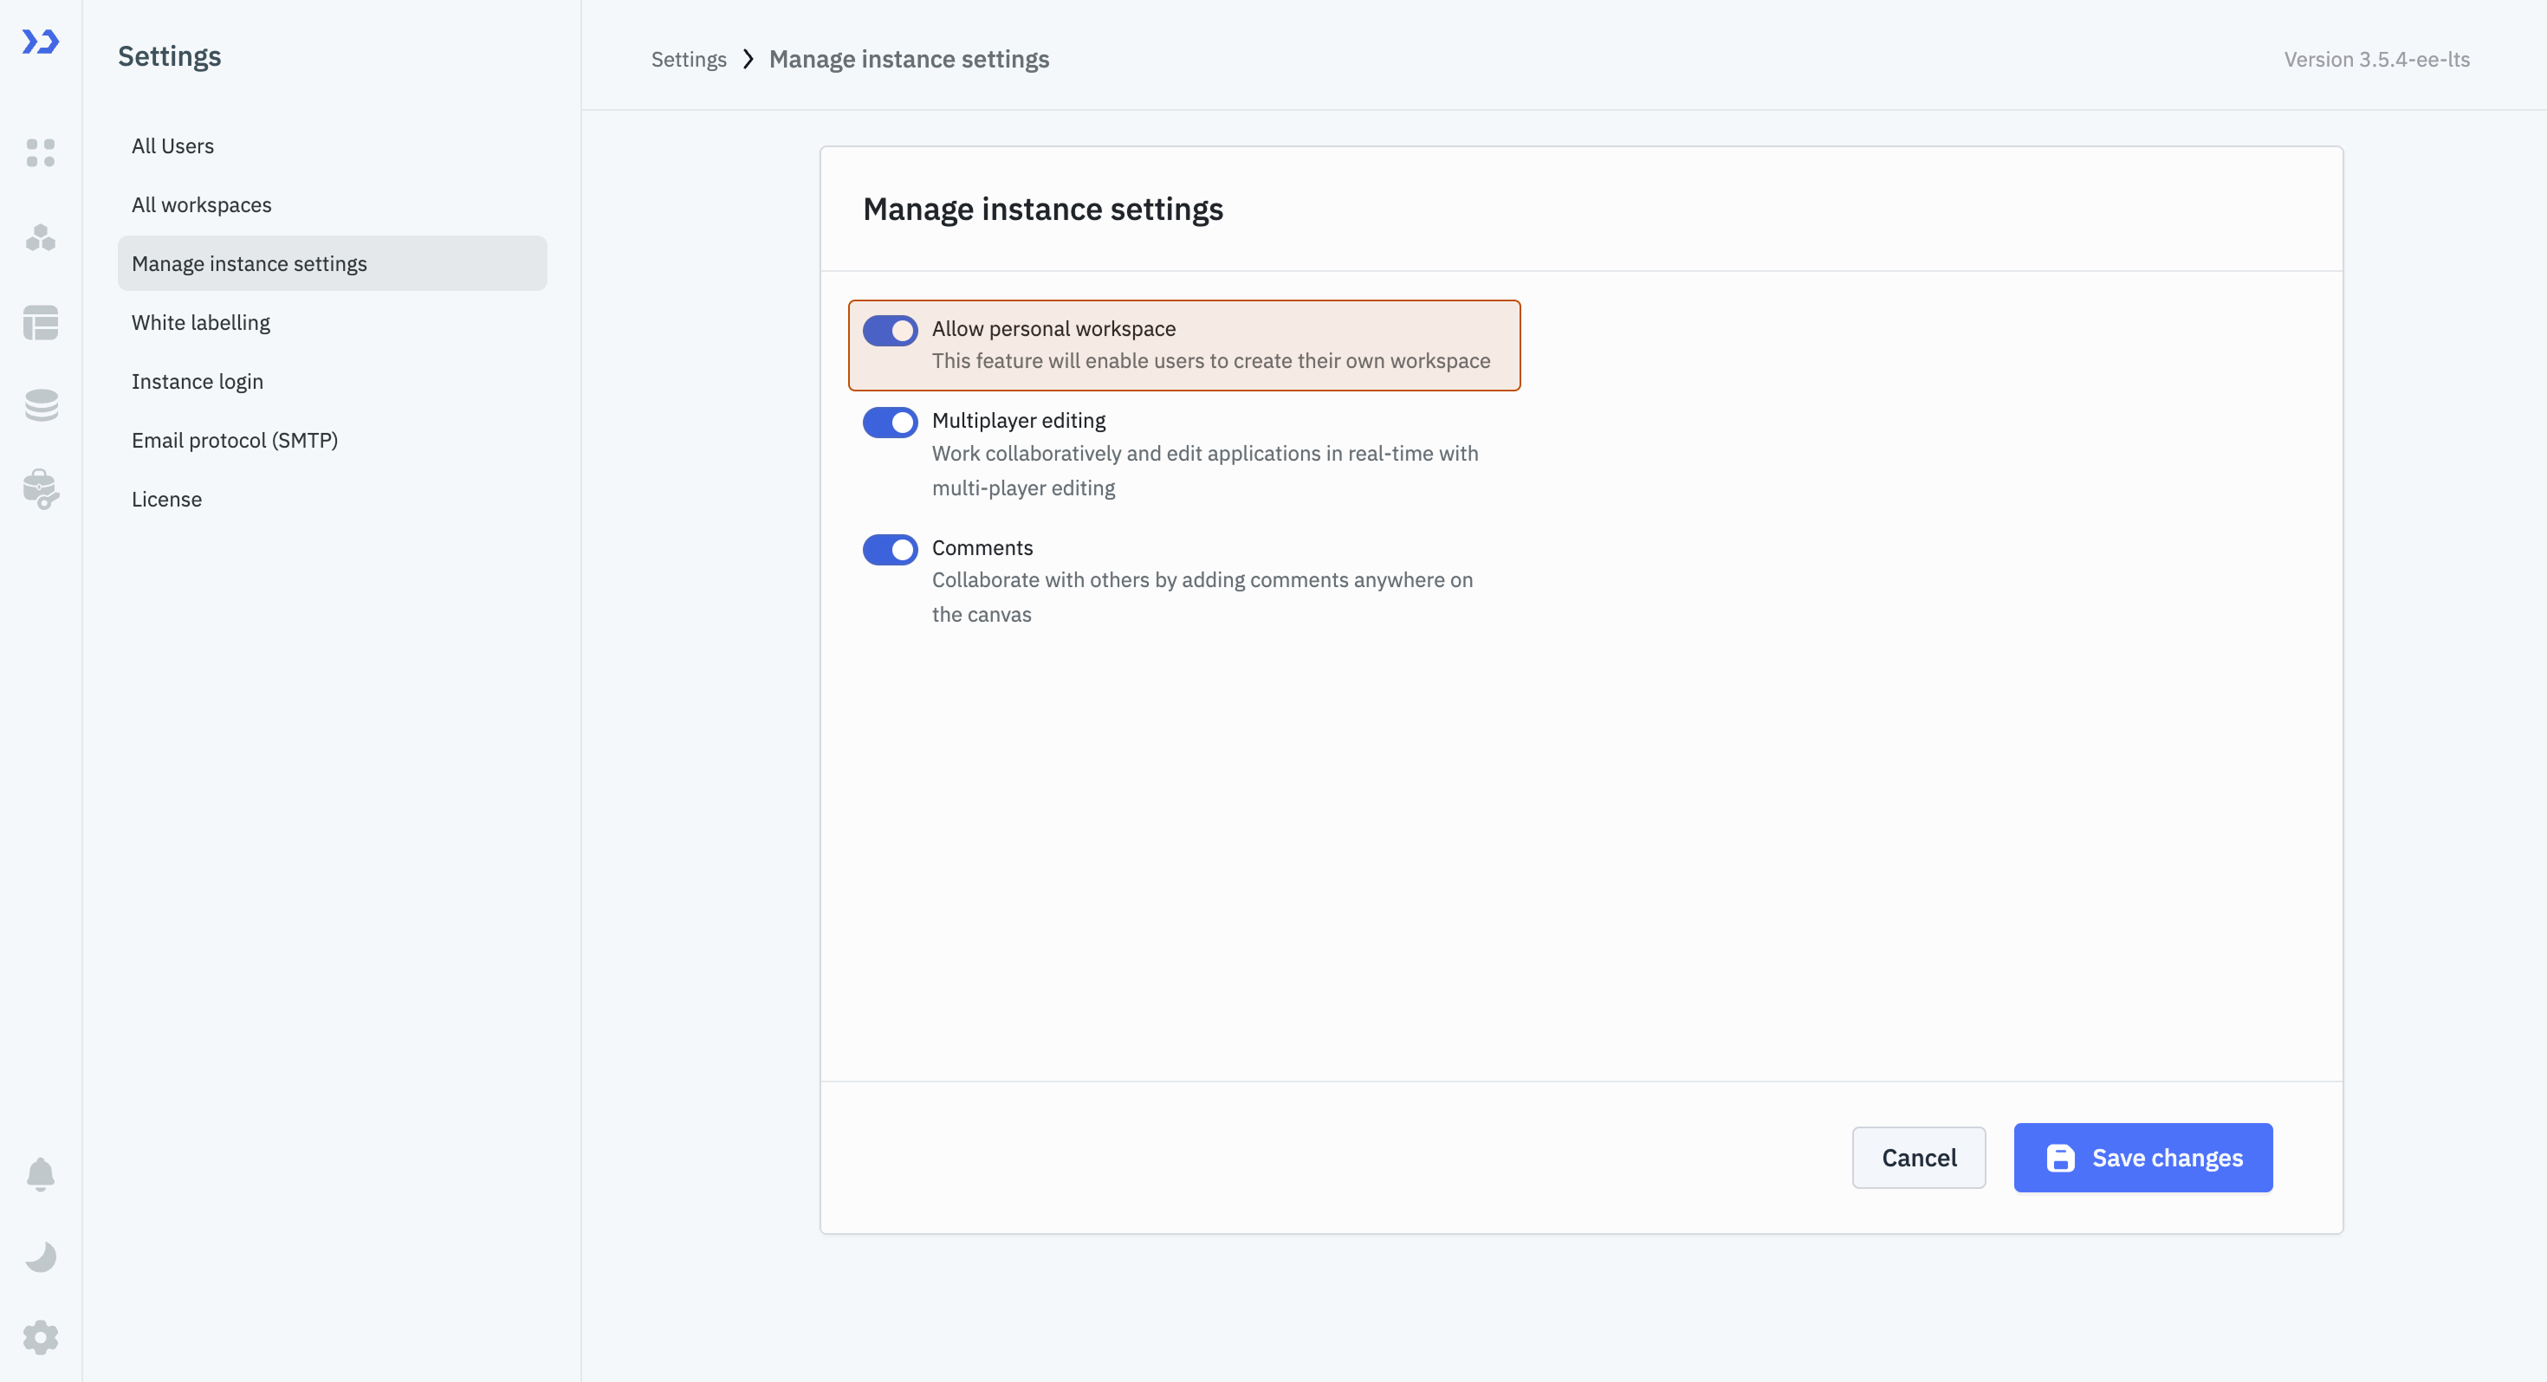Image resolution: width=2547 pixels, height=1382 pixels.
Task: Open notifications via the bell icon
Action: [x=41, y=1174]
